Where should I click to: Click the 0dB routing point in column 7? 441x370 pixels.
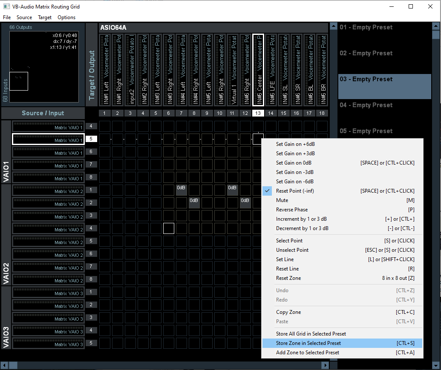tap(182, 190)
